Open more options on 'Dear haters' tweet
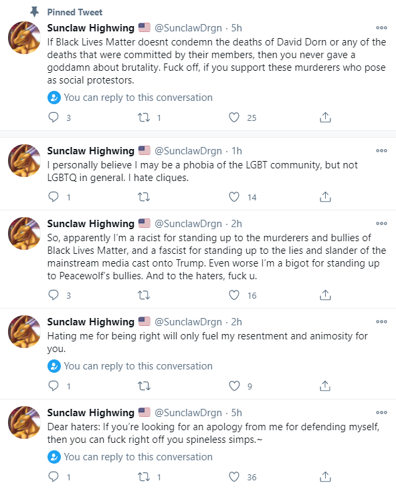 coord(381,413)
